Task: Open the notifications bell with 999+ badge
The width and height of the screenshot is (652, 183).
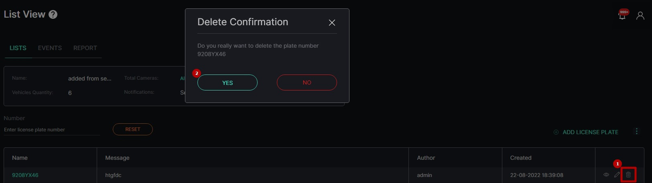Action: (x=622, y=15)
